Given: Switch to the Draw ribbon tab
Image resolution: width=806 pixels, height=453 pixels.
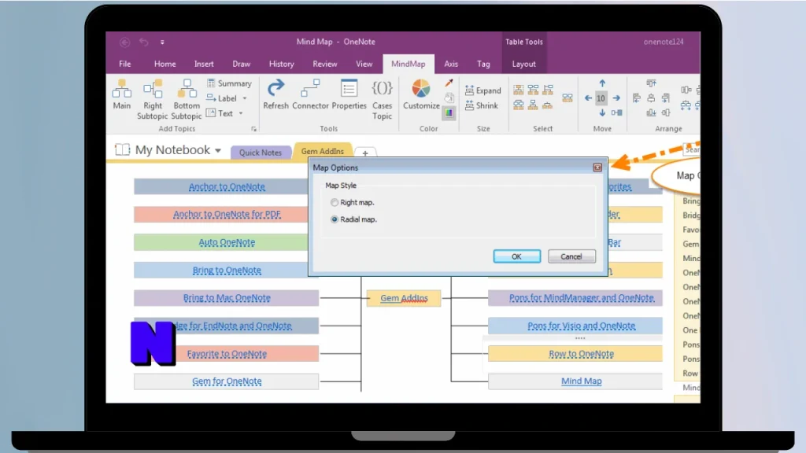Looking at the screenshot, I should pos(241,64).
